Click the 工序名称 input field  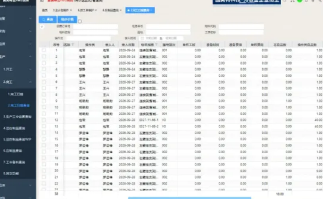(241, 32)
